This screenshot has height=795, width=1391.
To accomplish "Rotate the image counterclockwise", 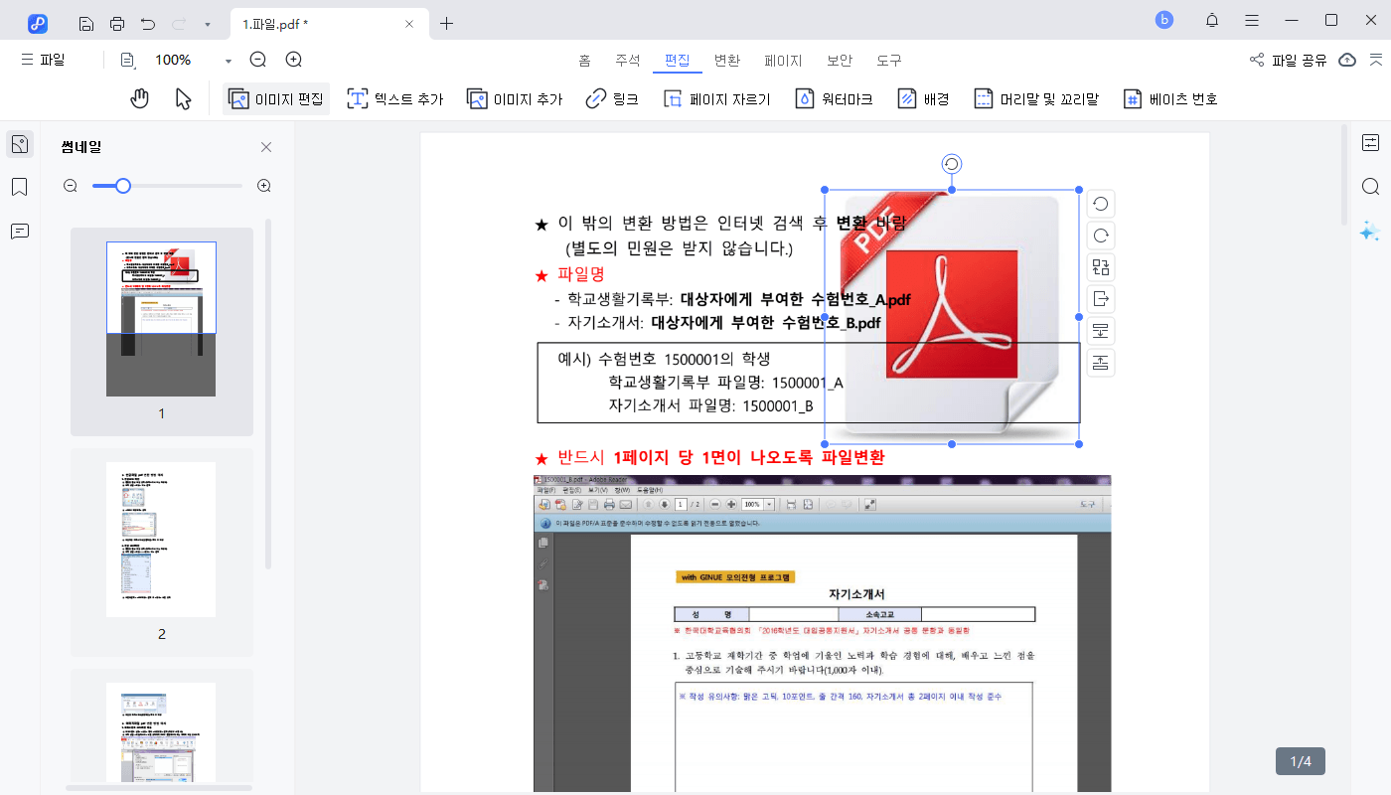I will pyautogui.click(x=1101, y=204).
